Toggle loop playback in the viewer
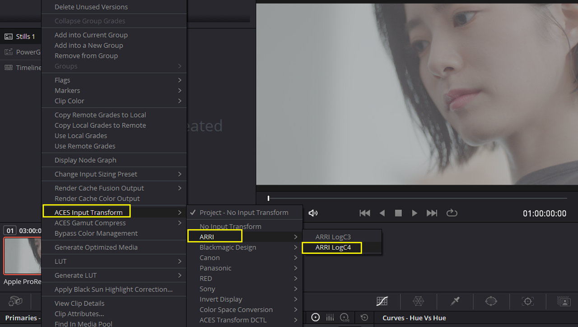 (452, 213)
